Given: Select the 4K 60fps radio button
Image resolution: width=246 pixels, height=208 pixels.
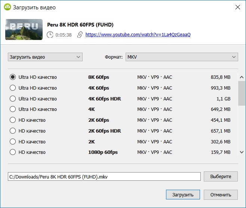Looking at the screenshot, I should click(x=13, y=88).
